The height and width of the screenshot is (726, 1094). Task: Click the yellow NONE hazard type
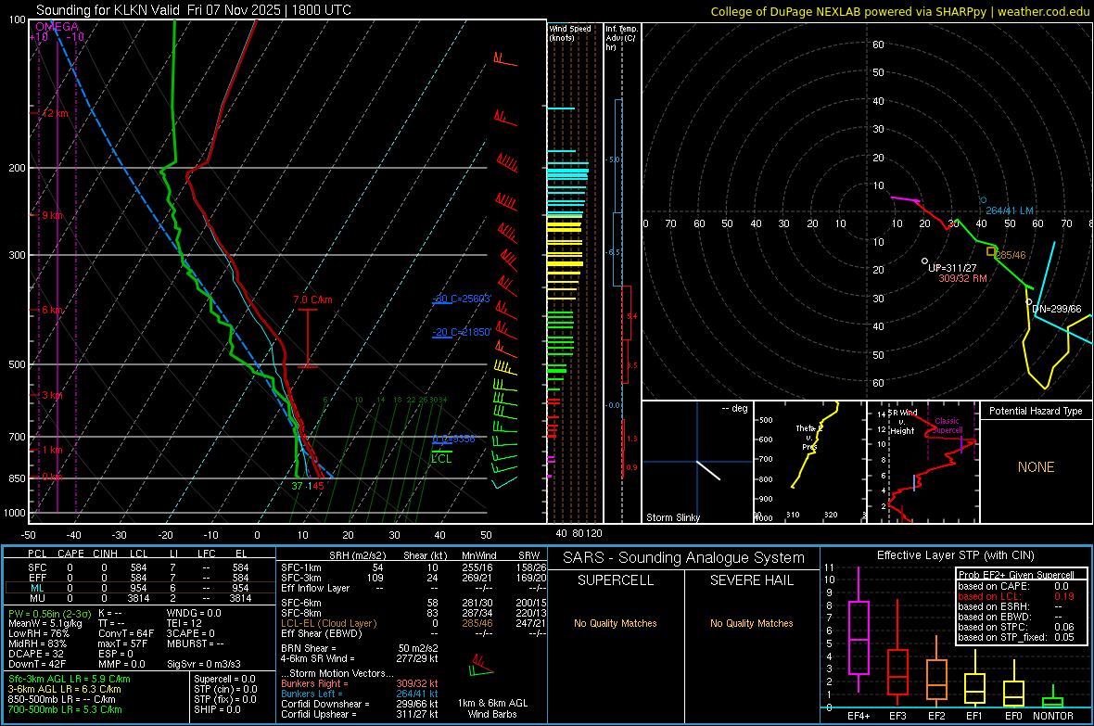(1037, 467)
